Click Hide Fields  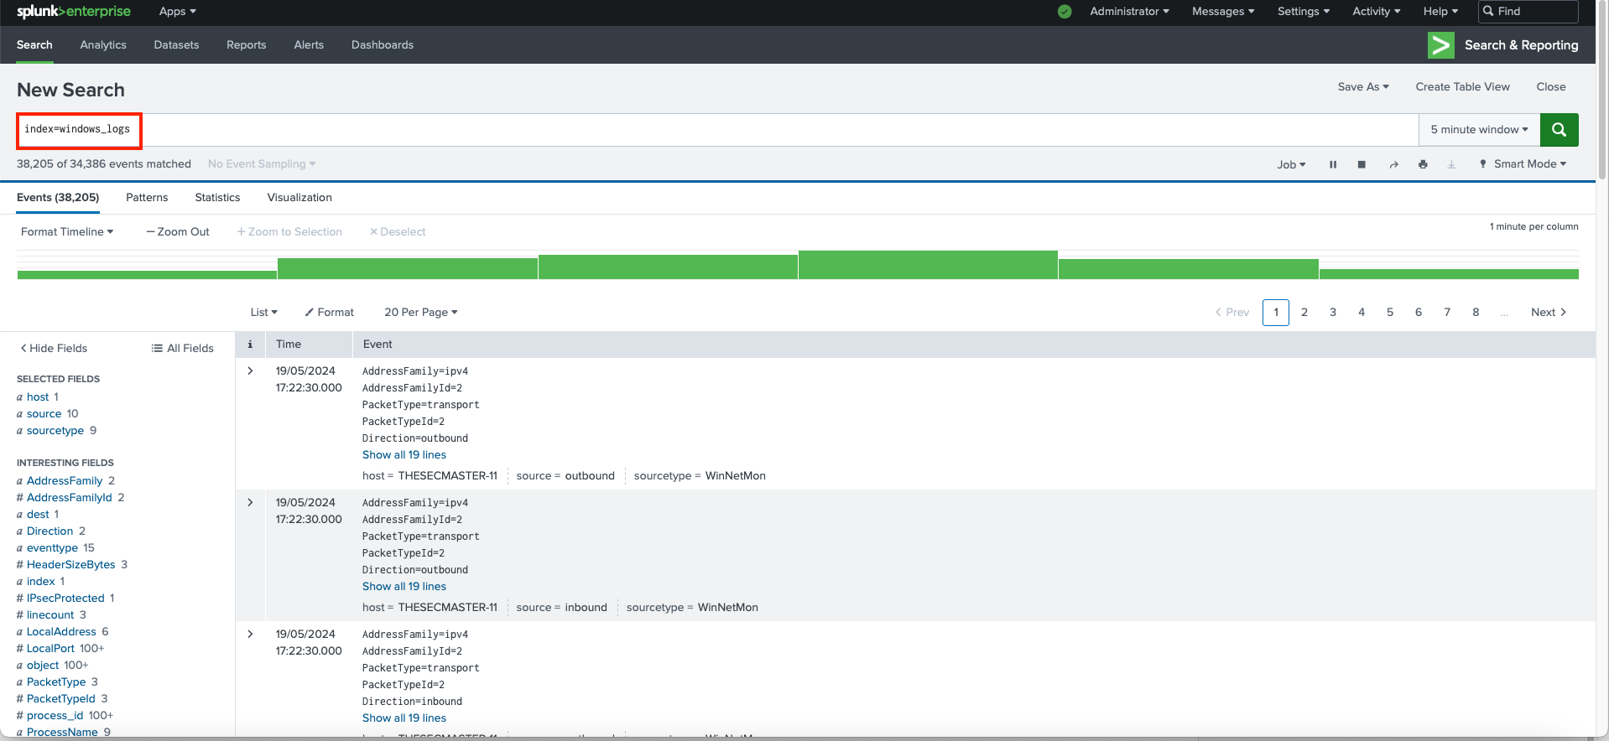(54, 349)
